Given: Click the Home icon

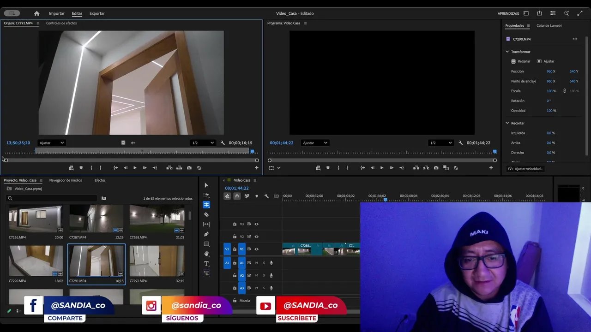Looking at the screenshot, I should (37, 13).
